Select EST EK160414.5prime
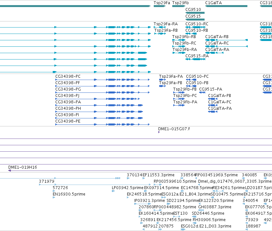The height and width of the screenshot is (231, 272). click(156, 214)
